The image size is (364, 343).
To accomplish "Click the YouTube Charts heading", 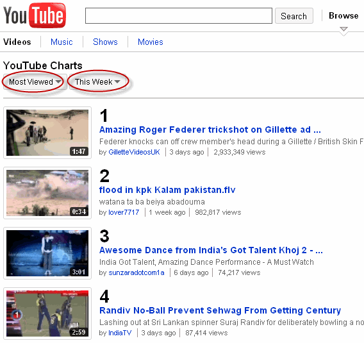I will (43, 65).
